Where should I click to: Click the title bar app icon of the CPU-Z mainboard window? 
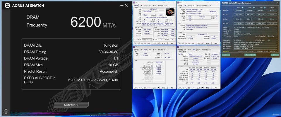[178, 3]
